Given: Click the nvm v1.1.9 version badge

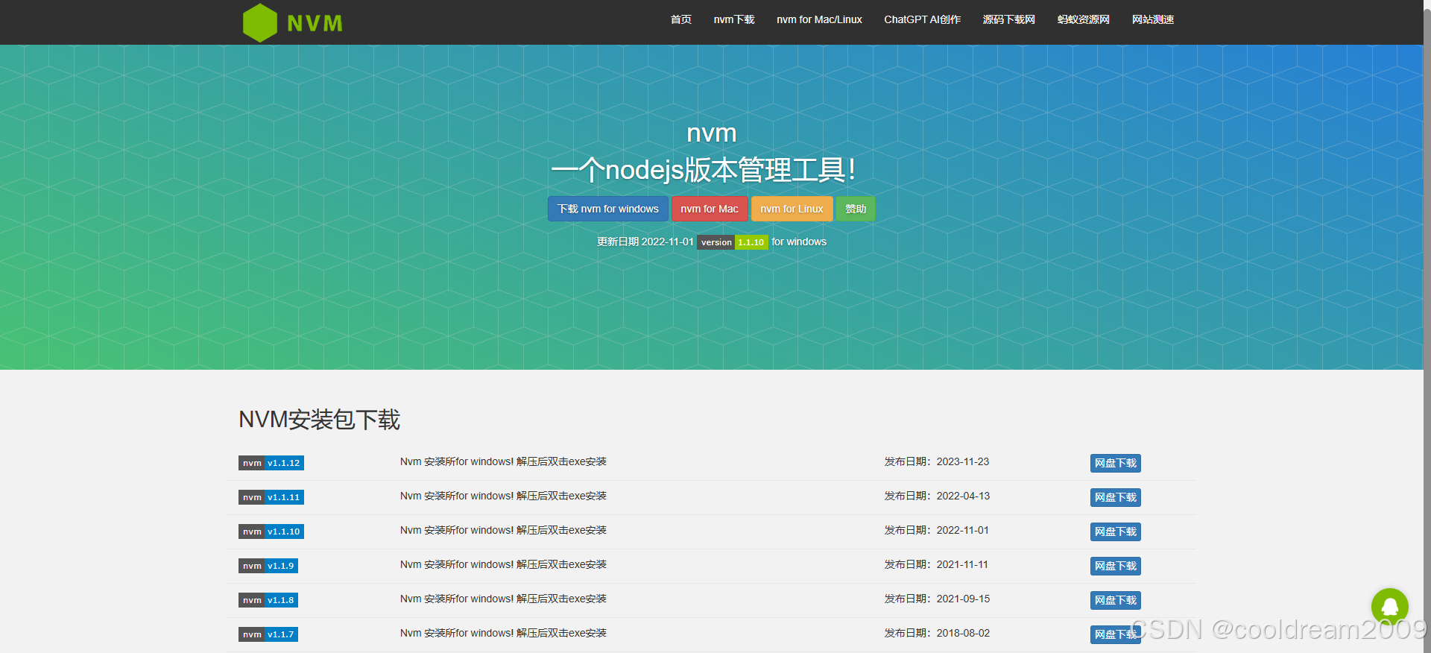Looking at the screenshot, I should point(268,566).
